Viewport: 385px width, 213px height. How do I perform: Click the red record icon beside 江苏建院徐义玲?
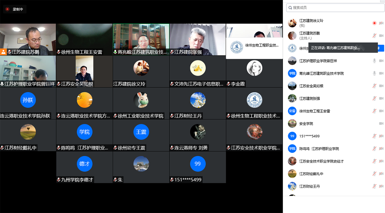coord(374,23)
